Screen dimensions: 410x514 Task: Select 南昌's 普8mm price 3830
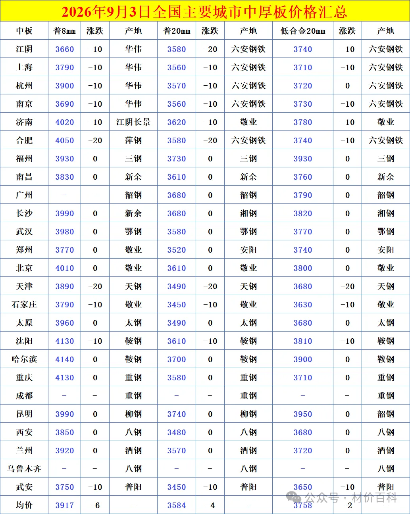(65, 177)
